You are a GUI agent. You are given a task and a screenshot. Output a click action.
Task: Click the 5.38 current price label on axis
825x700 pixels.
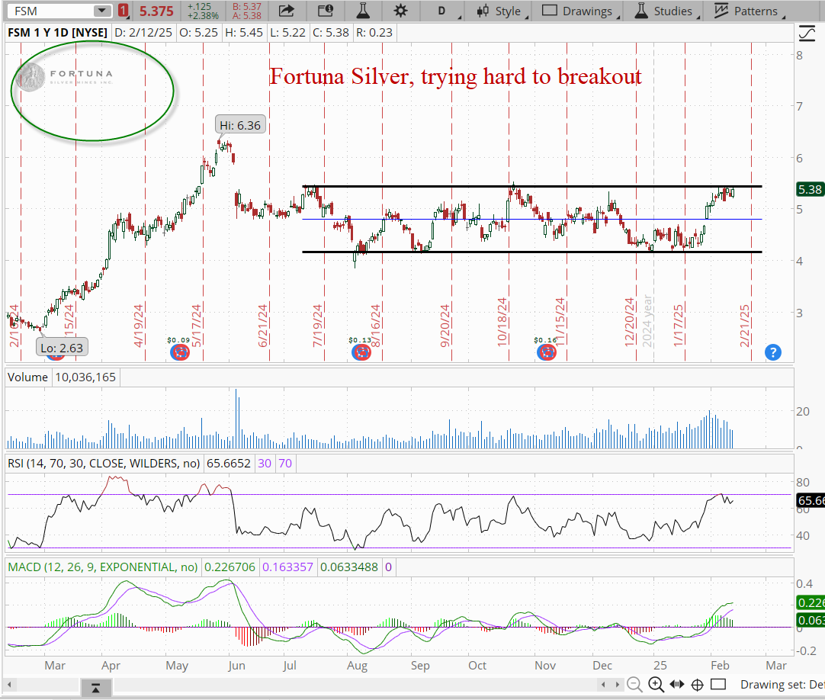pos(809,189)
